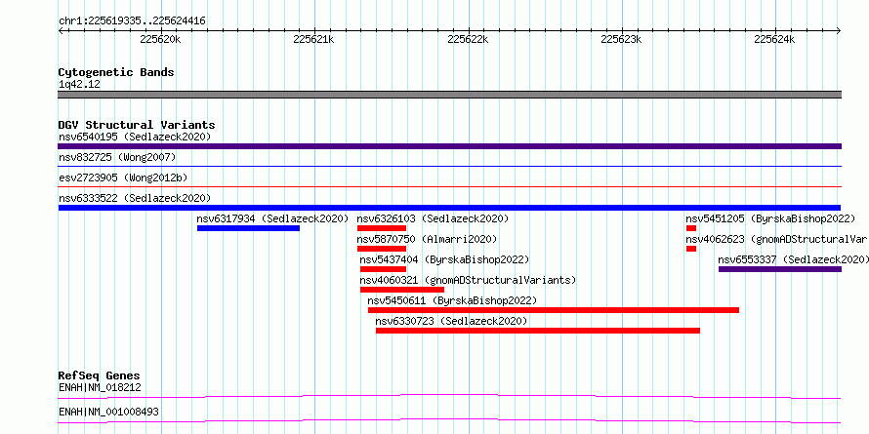Click the nsv5870750 (Almarri2020) label
869x434 pixels.
pos(427,239)
